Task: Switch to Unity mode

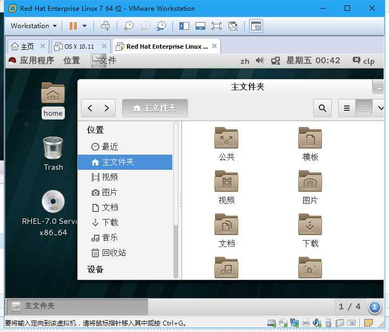Action: pyautogui.click(x=233, y=26)
